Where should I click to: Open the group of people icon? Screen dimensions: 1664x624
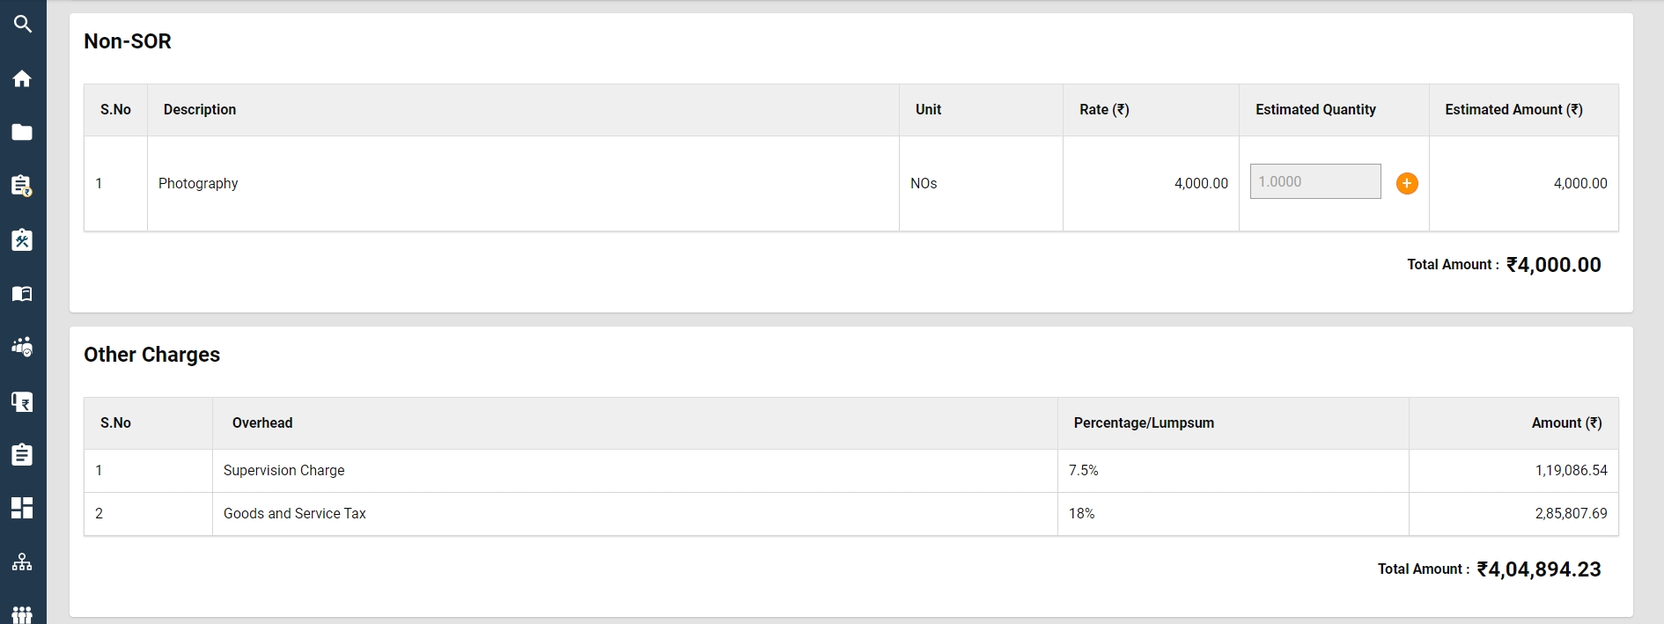click(x=23, y=613)
